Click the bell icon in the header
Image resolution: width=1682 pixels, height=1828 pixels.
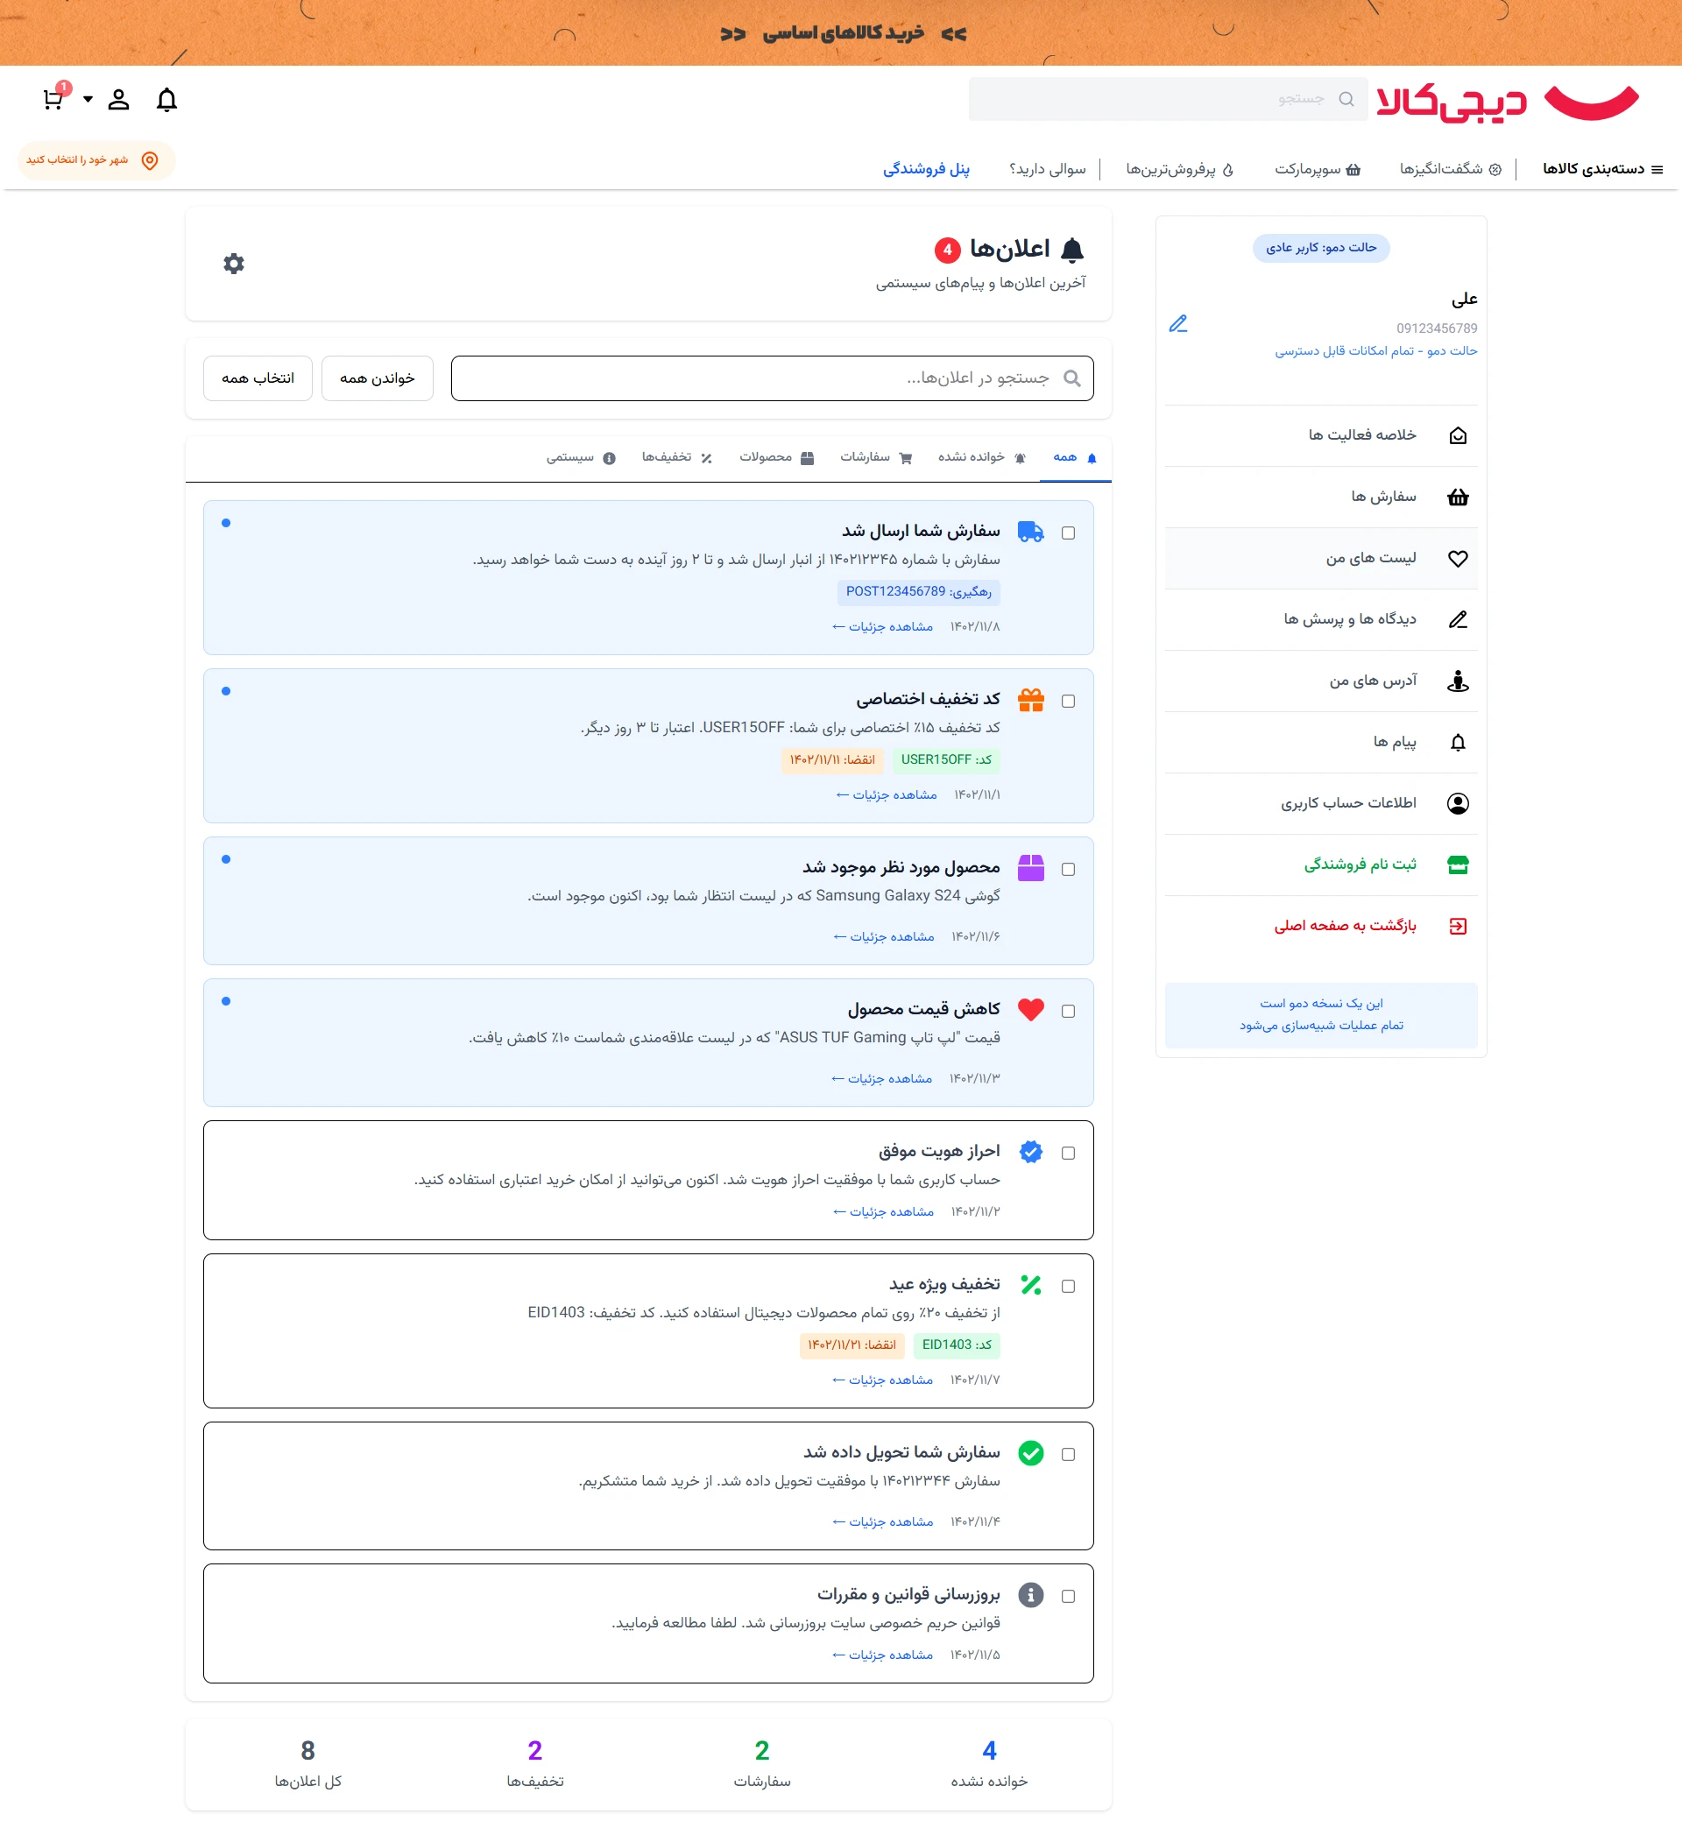(x=166, y=99)
